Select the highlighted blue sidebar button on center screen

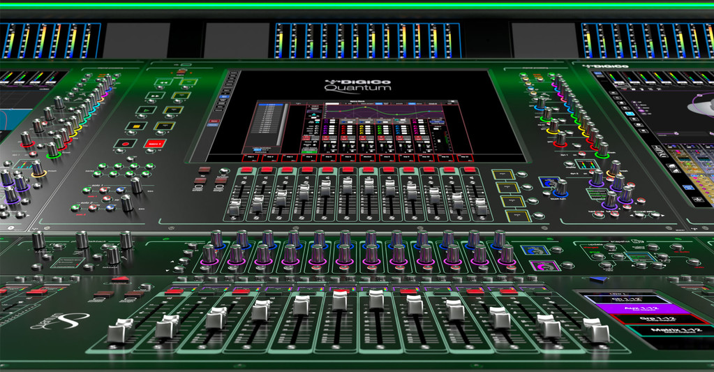pos(223,97)
